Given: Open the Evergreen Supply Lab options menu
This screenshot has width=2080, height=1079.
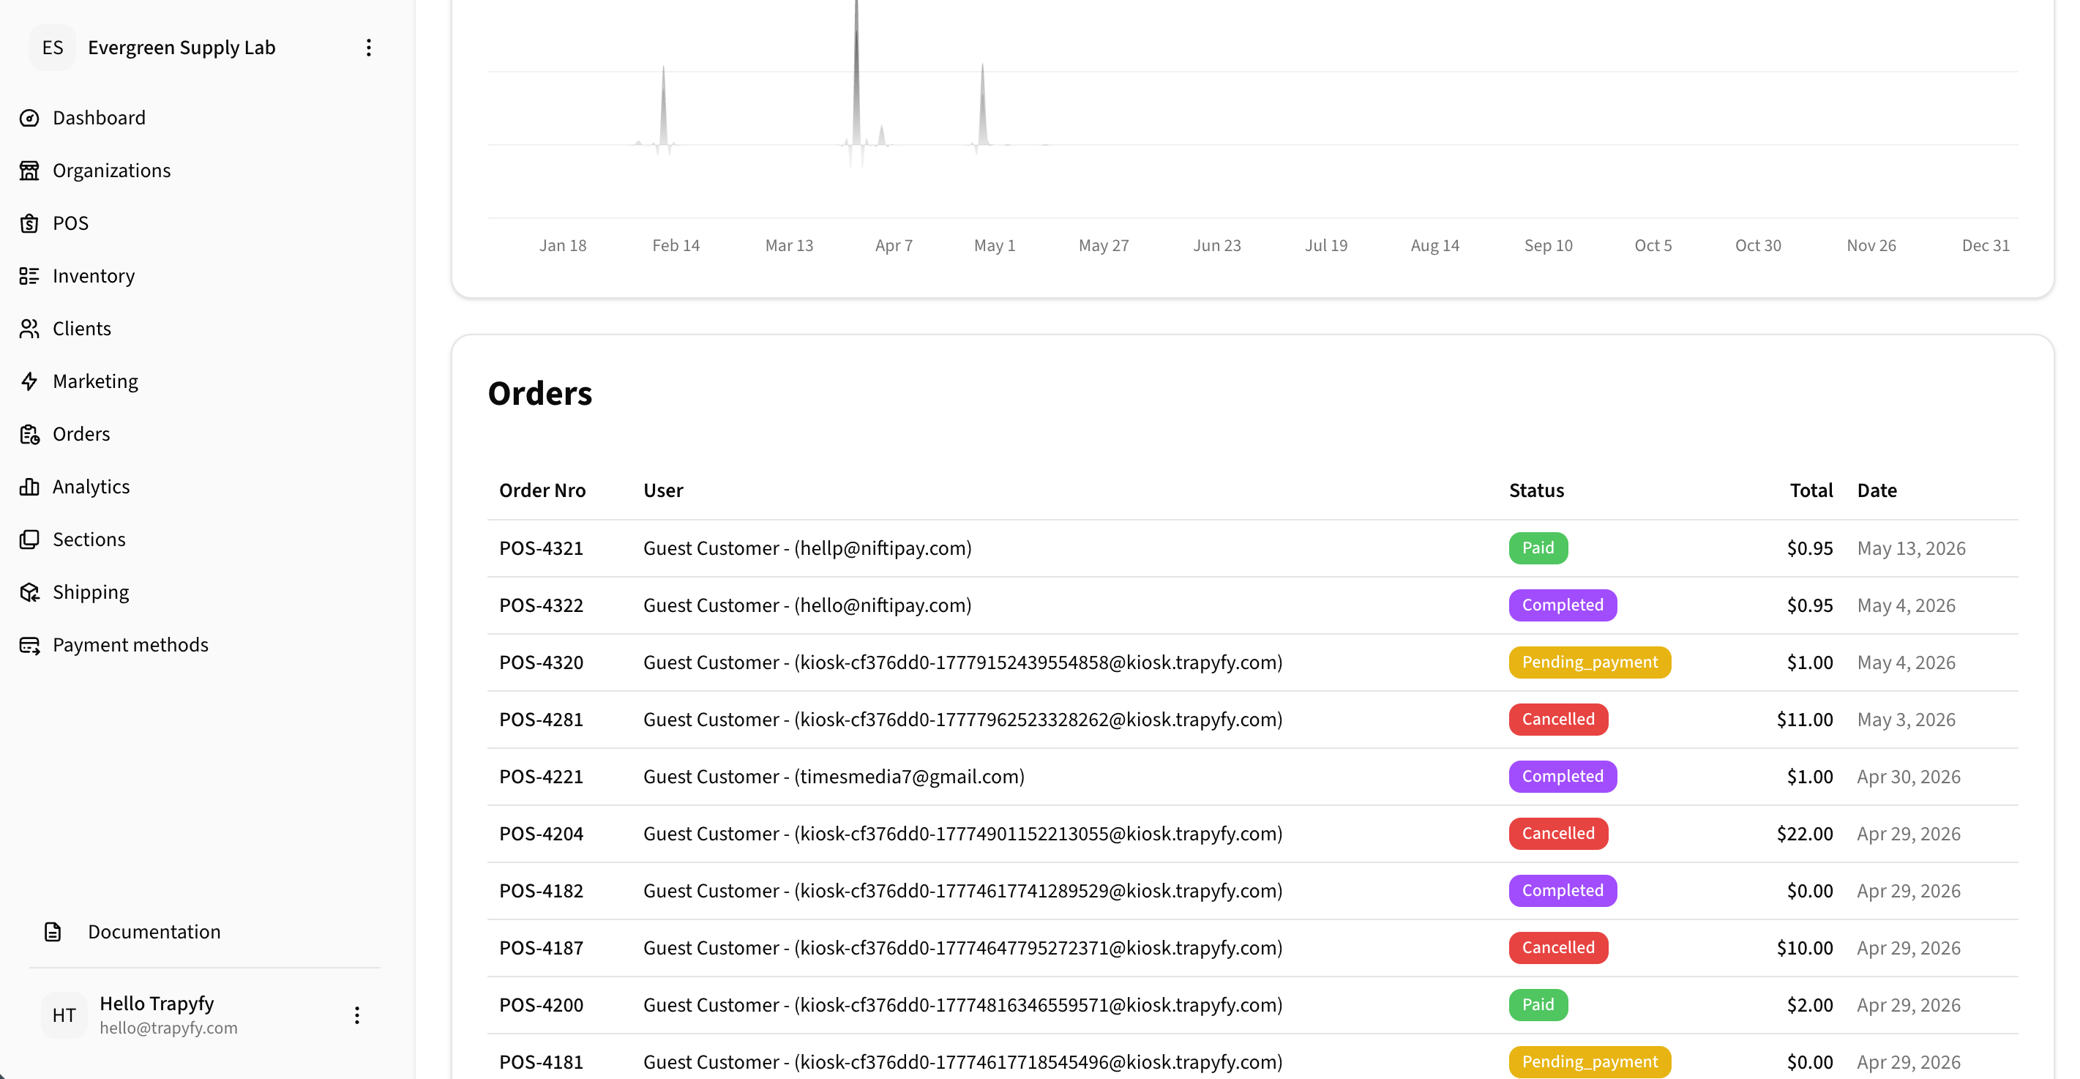Looking at the screenshot, I should [369, 48].
